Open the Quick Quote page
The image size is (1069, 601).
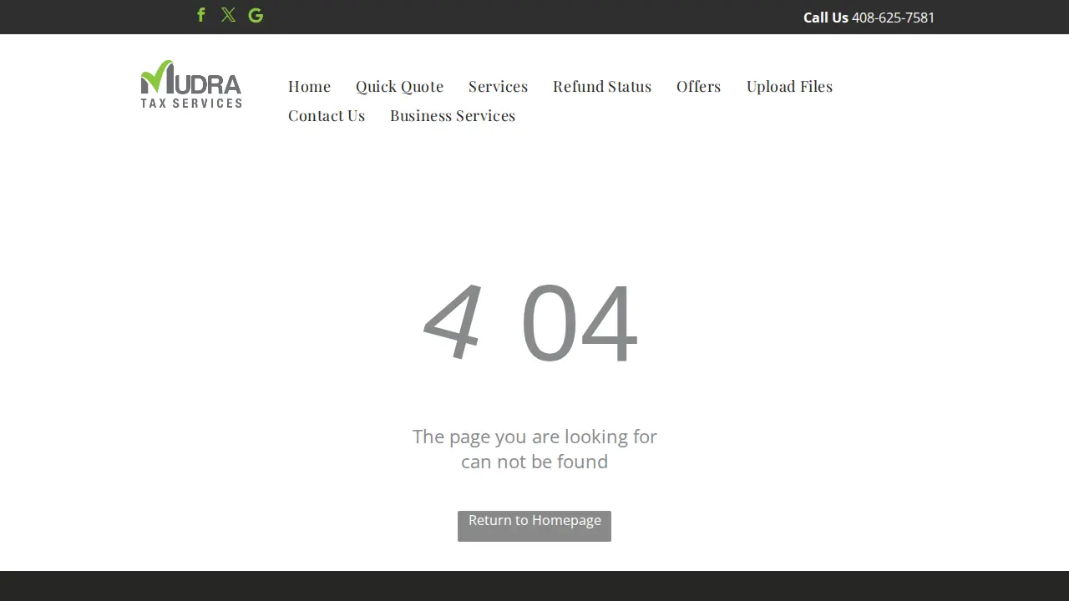(399, 86)
